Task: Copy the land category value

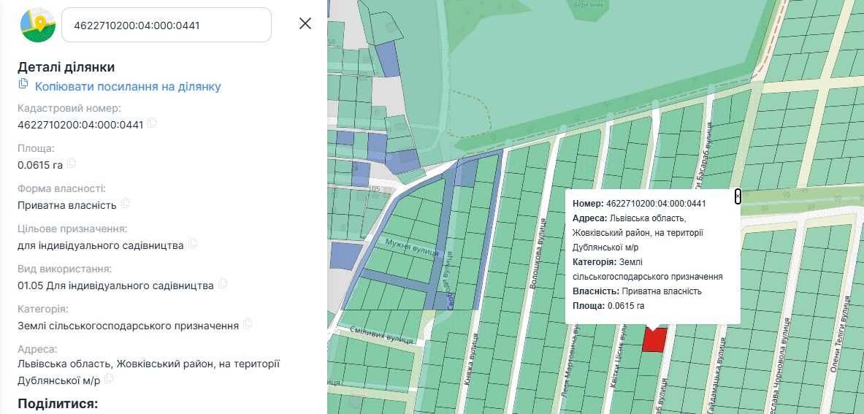Action: (248, 324)
